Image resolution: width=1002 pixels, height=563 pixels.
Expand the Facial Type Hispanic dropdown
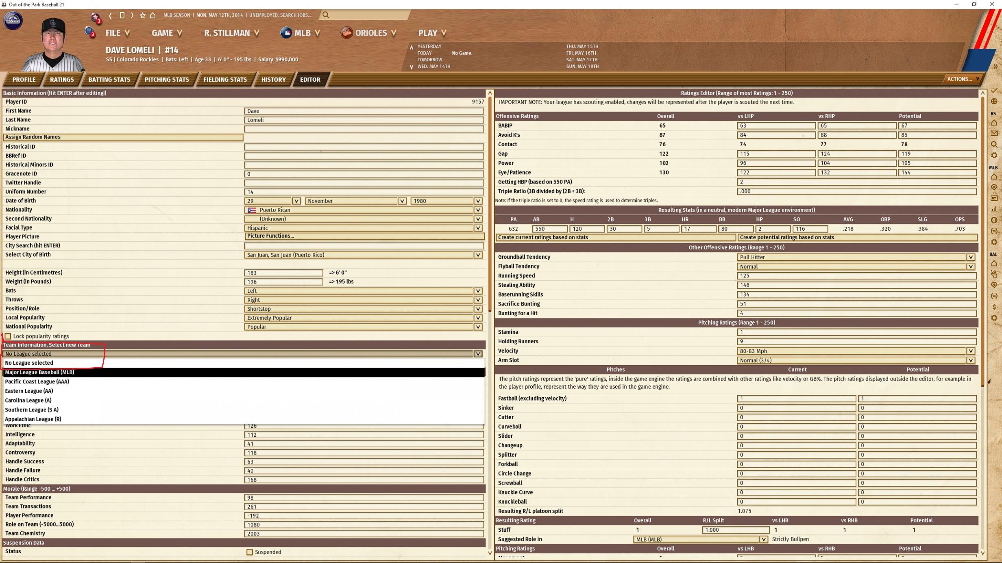point(364,228)
